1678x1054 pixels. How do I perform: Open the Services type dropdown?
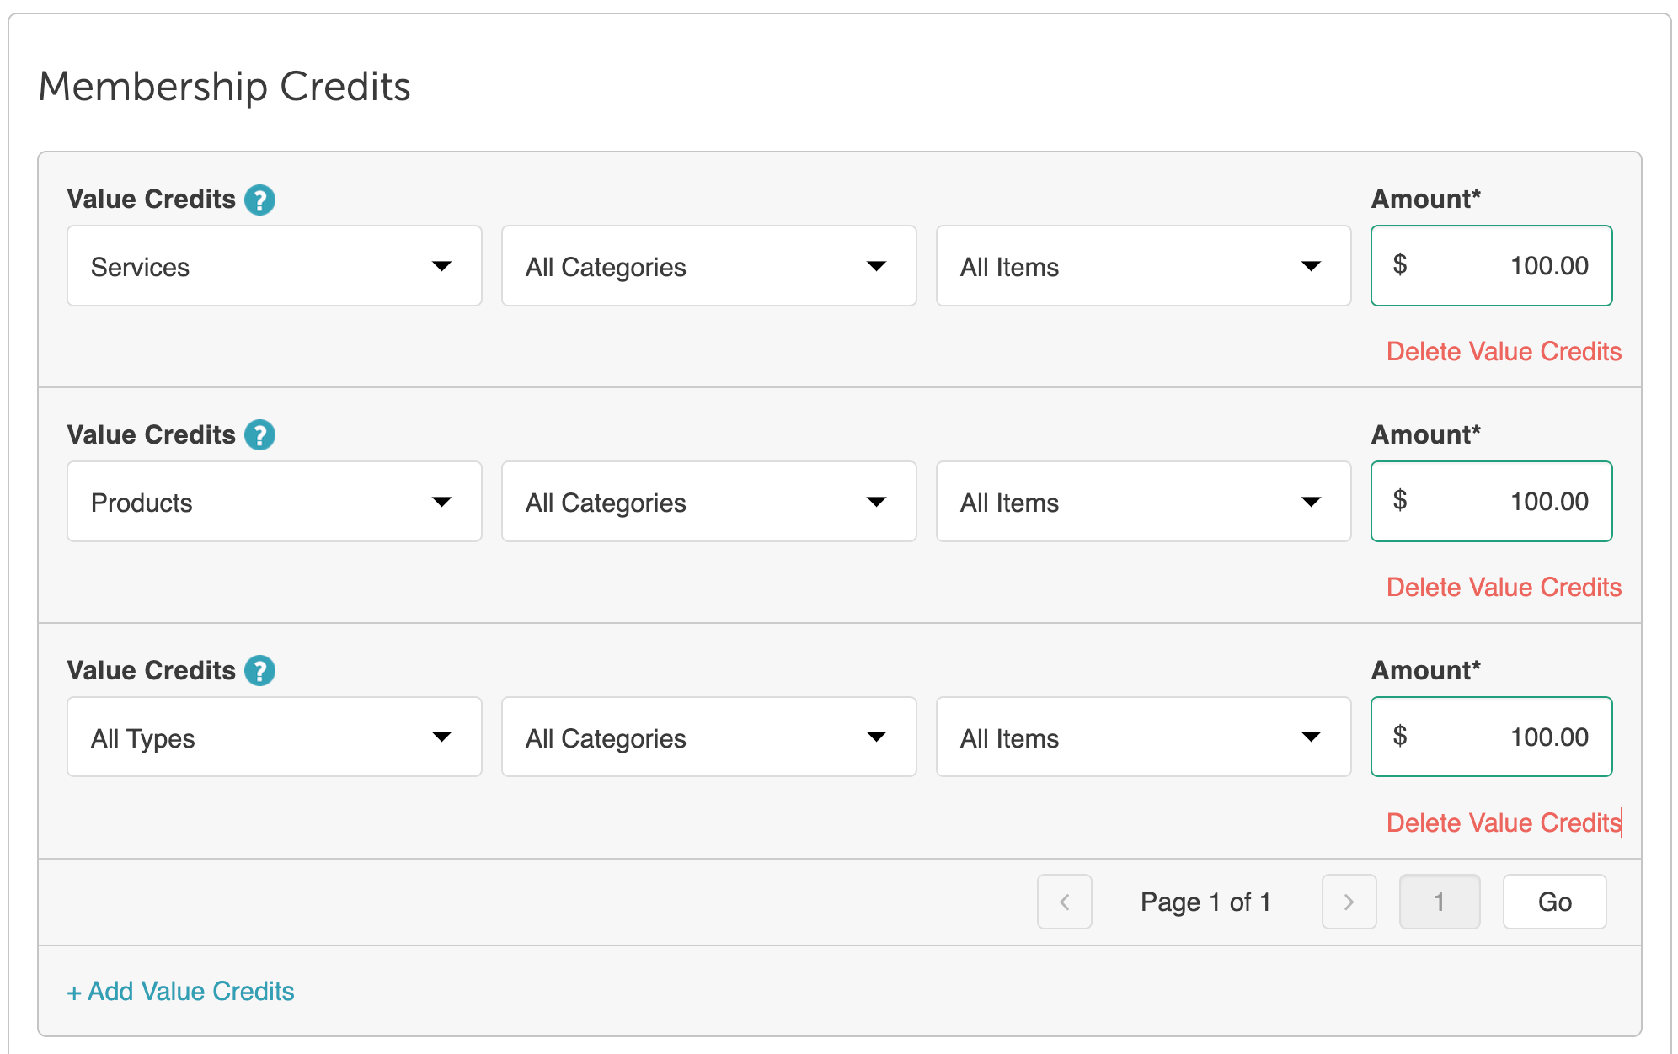274,266
